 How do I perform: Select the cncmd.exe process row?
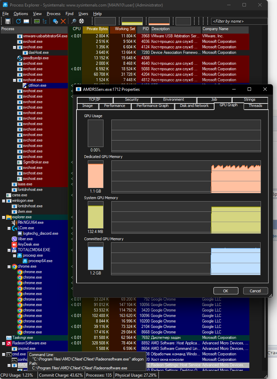point(125,349)
